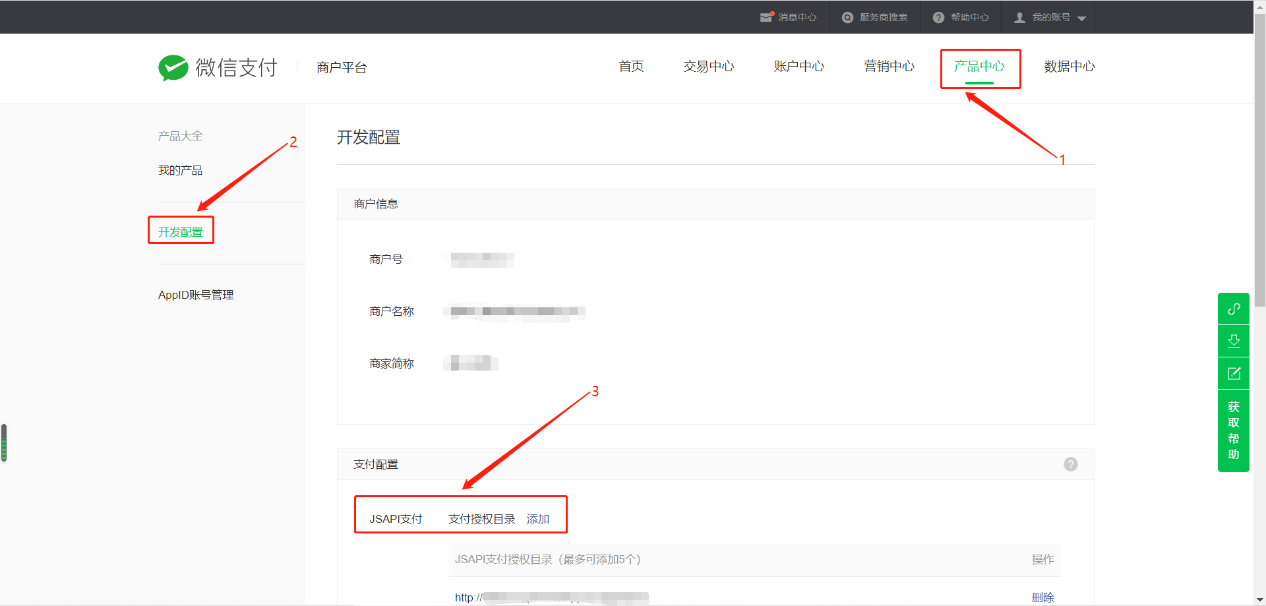The image size is (1266, 606).
Task: Expand the 我的账号 dropdown arrow
Action: 1081,18
